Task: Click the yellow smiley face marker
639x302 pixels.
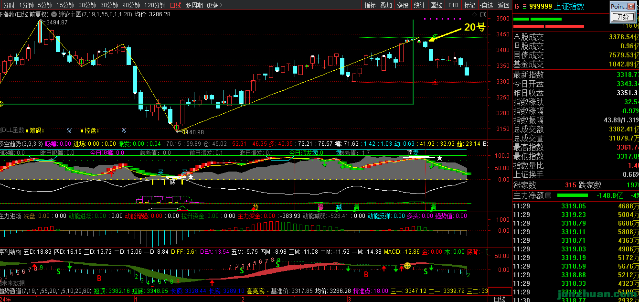Action: tap(407, 265)
